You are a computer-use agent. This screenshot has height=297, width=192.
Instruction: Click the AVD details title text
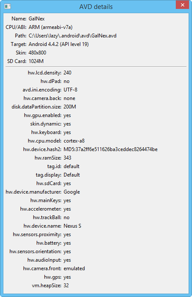click(x=96, y=7)
